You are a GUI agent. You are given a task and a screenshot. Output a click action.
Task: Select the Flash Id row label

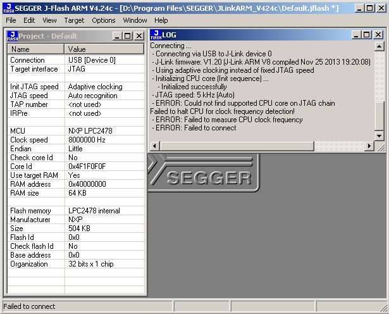22,237
